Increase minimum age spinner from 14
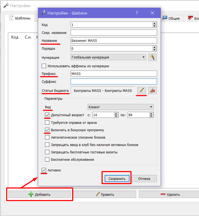Screen dimensions: 199x216 116,114
